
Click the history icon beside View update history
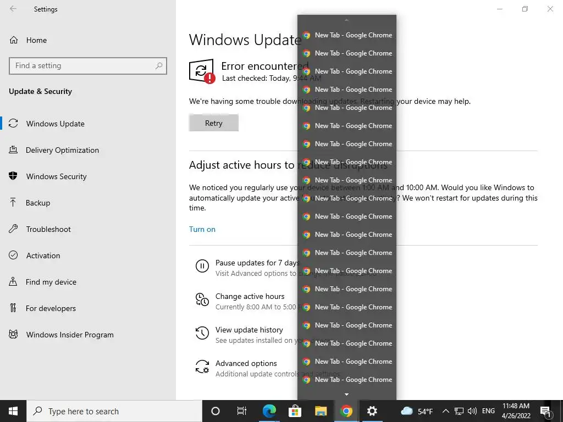202,333
